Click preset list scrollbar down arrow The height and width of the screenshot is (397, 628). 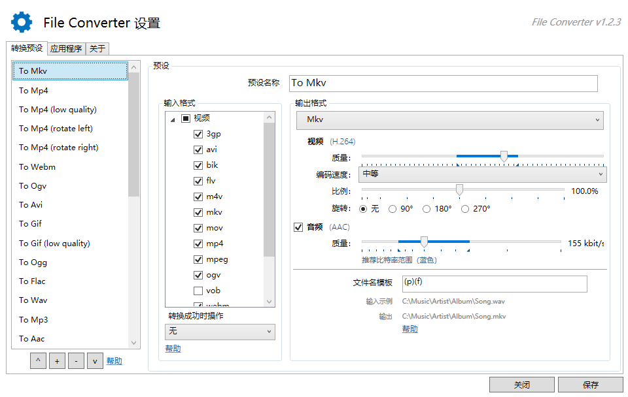(x=133, y=343)
